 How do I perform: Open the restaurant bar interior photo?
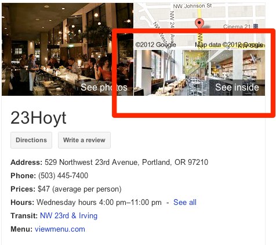(x=67, y=49)
